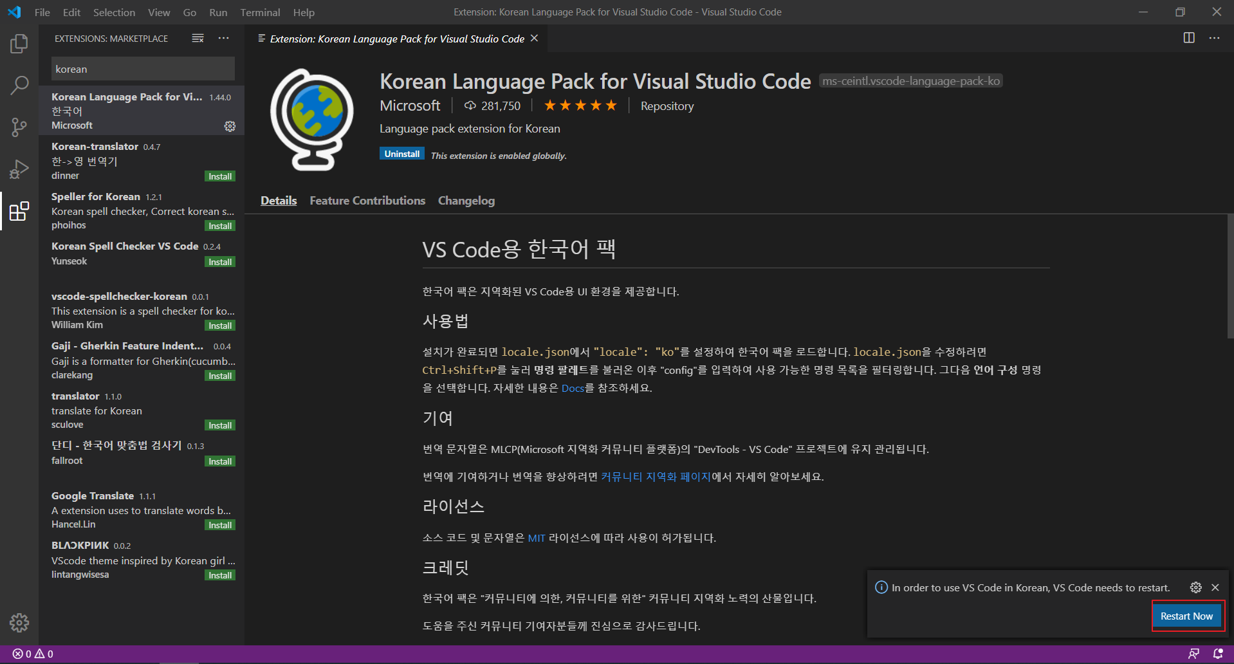This screenshot has height=664, width=1234.
Task: Open the Run menu
Action: point(218,12)
